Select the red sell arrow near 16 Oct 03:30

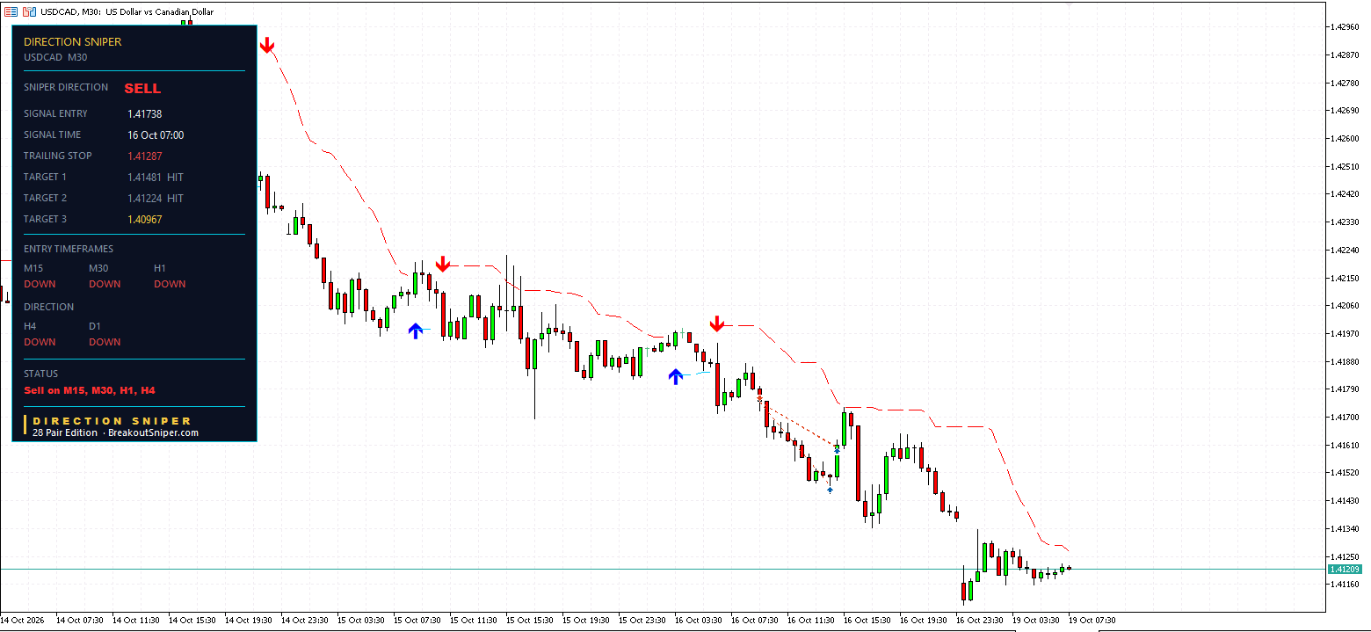[717, 324]
